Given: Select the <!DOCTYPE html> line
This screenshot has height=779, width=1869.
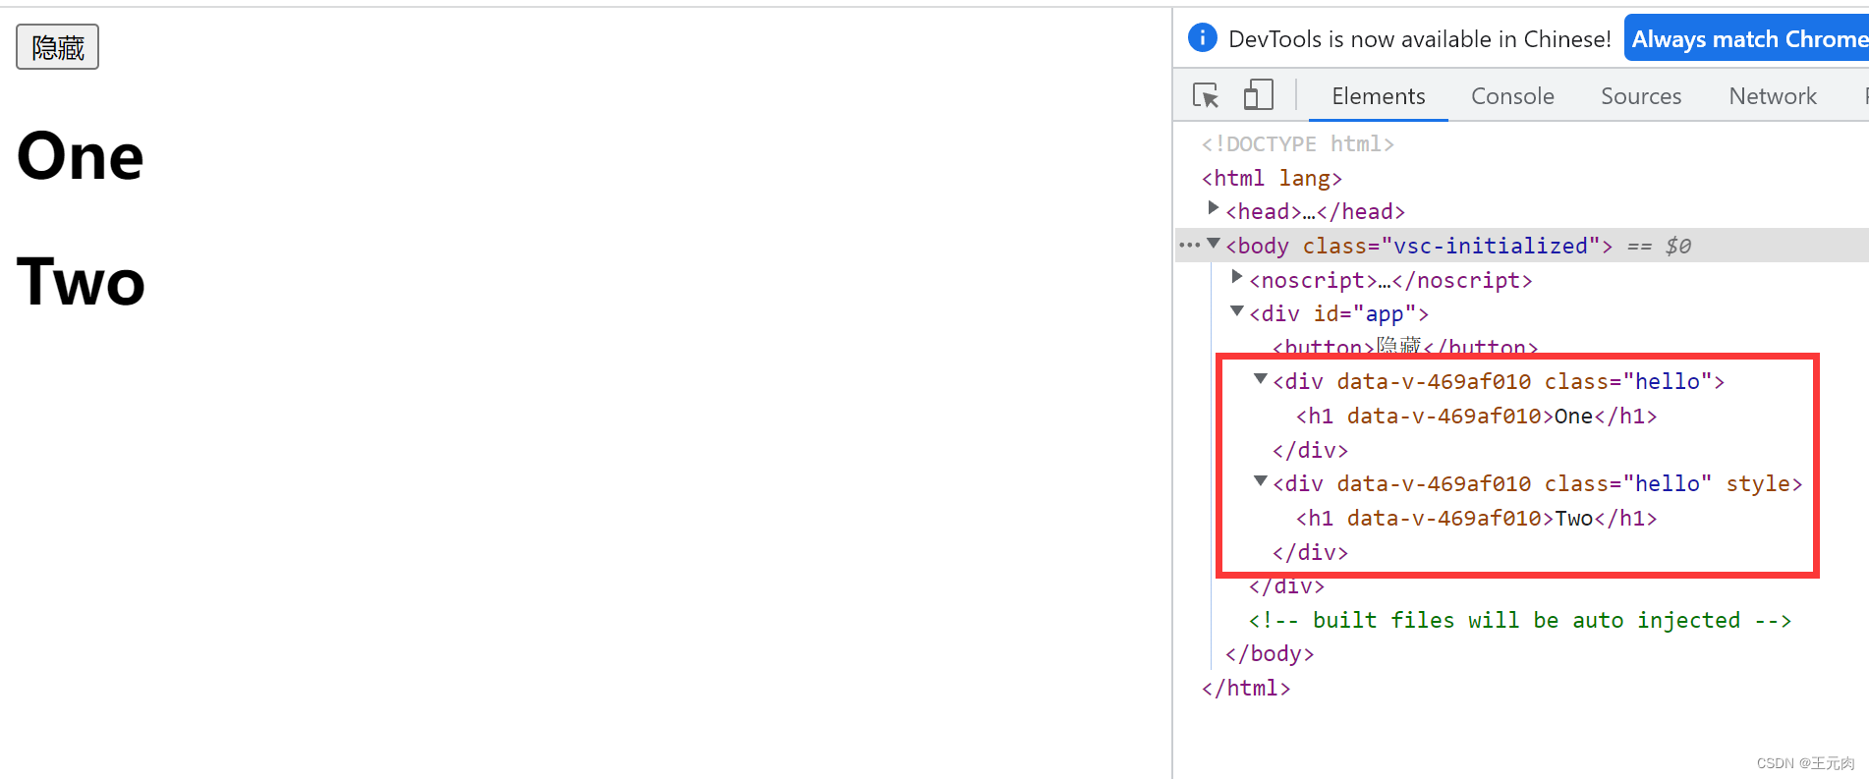Looking at the screenshot, I should (1297, 144).
